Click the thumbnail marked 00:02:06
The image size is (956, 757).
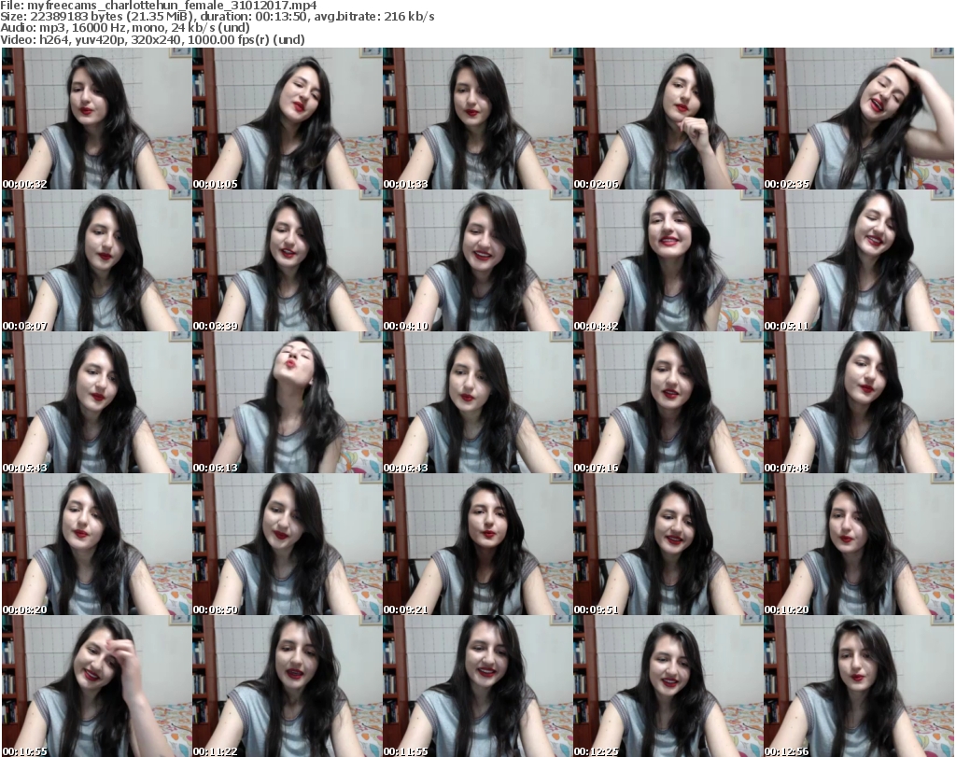667,119
